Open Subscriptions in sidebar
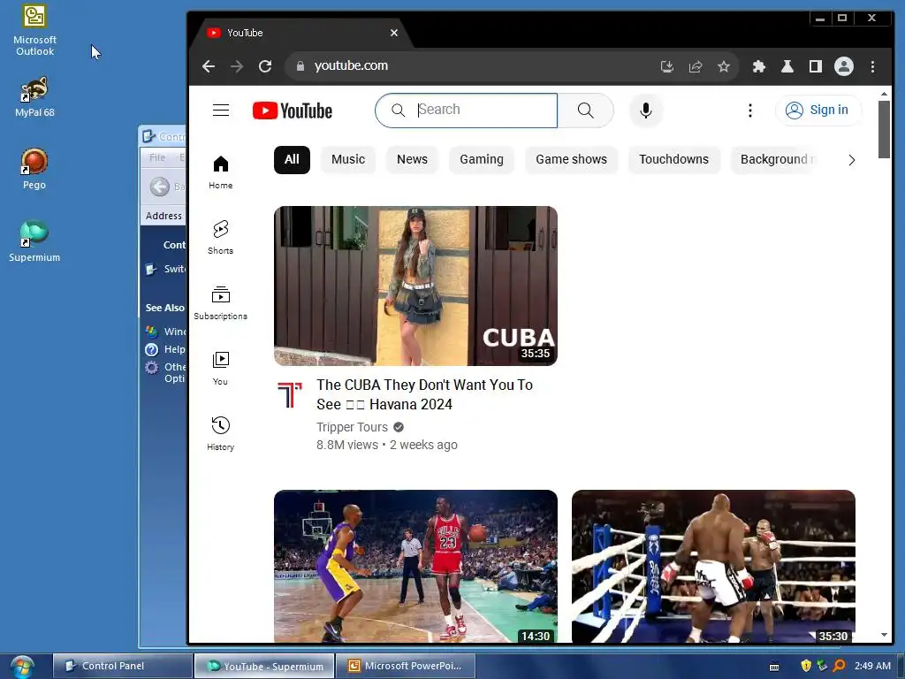 [220, 302]
